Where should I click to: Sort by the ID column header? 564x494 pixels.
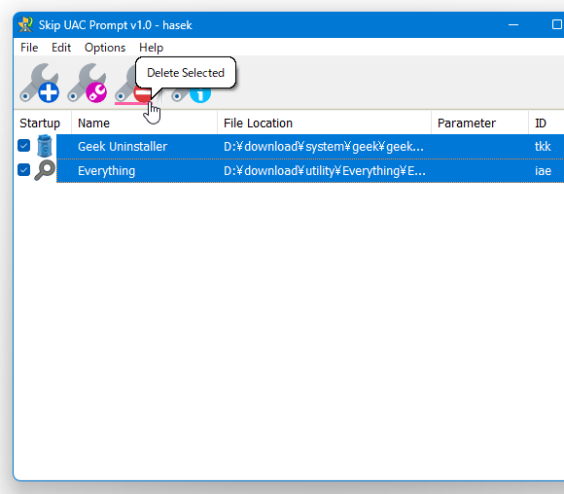546,123
